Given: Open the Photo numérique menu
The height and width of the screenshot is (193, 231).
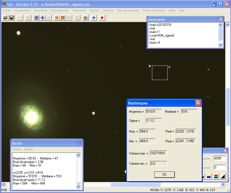Looking at the screenshot, I should 154,10.
